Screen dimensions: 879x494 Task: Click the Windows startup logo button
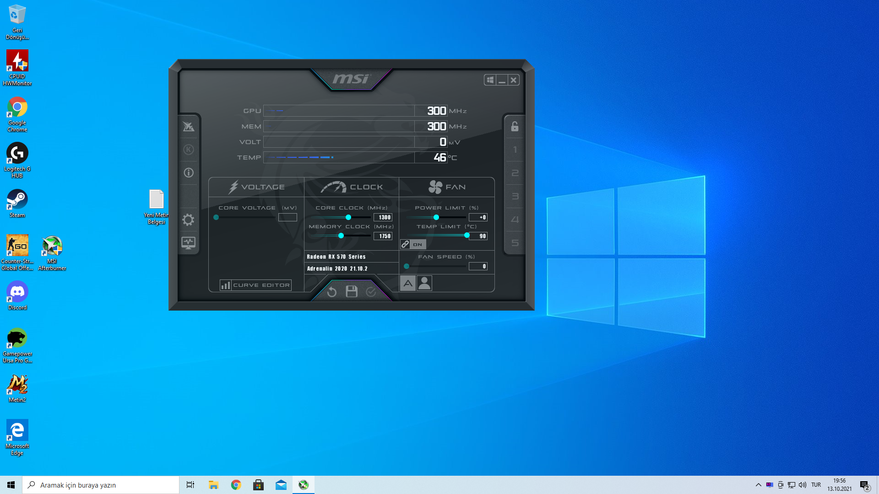click(490, 80)
